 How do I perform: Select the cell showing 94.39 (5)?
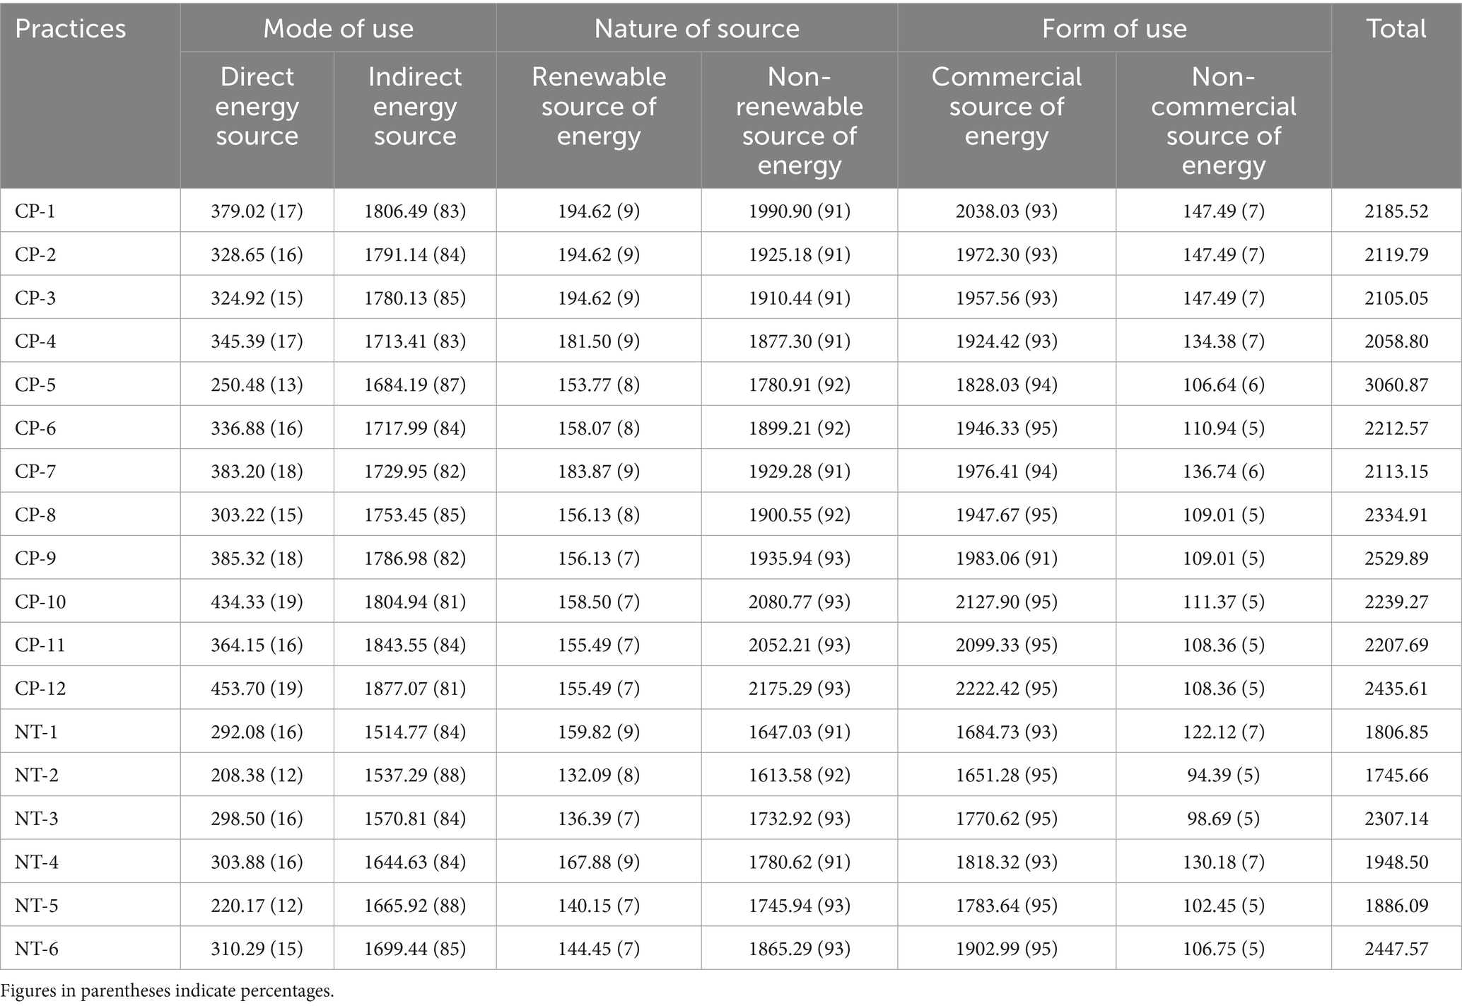pos(1223,775)
